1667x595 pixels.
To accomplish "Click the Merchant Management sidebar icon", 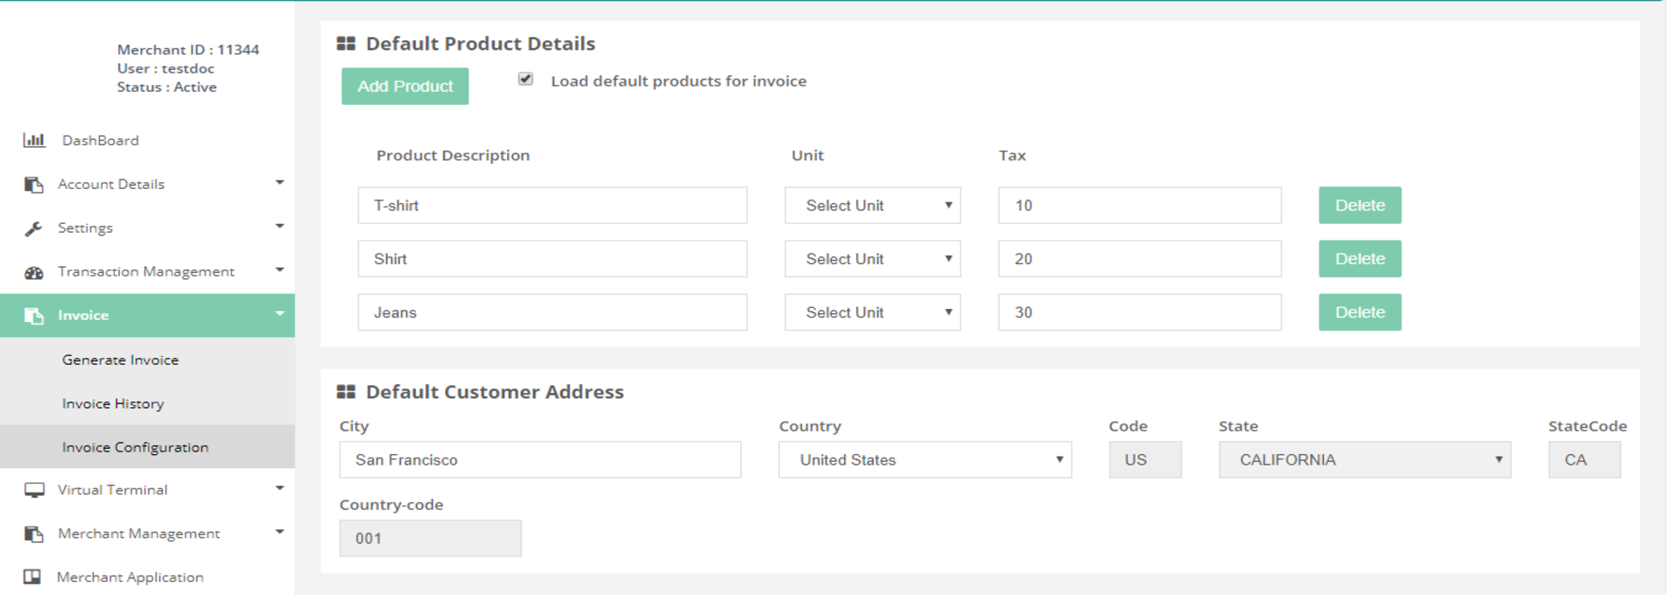I will [x=34, y=534].
